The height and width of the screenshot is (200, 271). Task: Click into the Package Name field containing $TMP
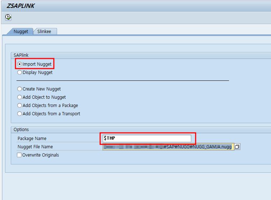click(x=147, y=138)
